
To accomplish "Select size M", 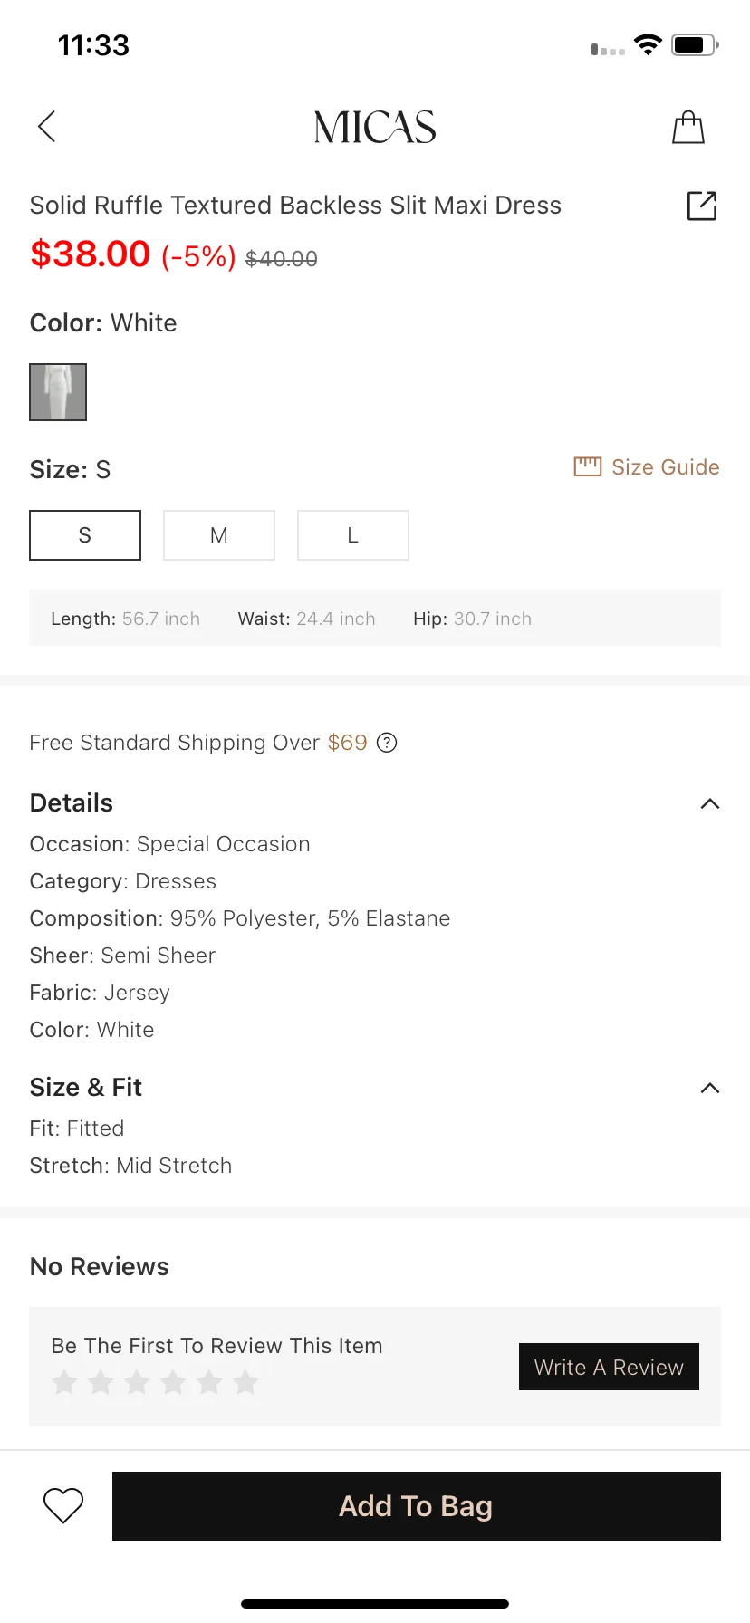I will (219, 535).
